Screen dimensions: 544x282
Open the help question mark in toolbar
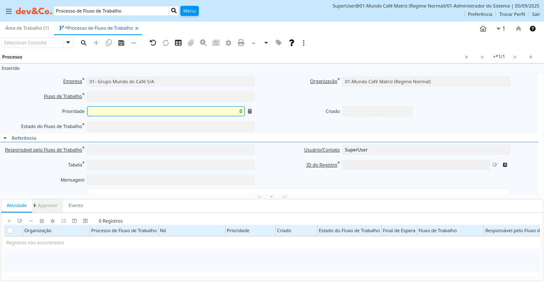point(292,43)
